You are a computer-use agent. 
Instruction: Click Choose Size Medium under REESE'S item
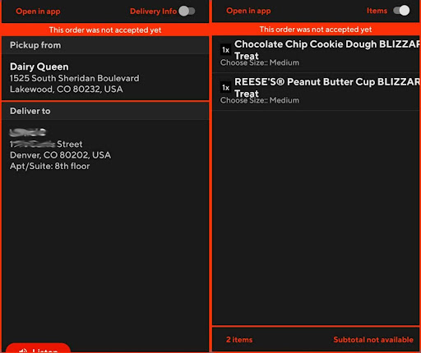[x=260, y=100]
